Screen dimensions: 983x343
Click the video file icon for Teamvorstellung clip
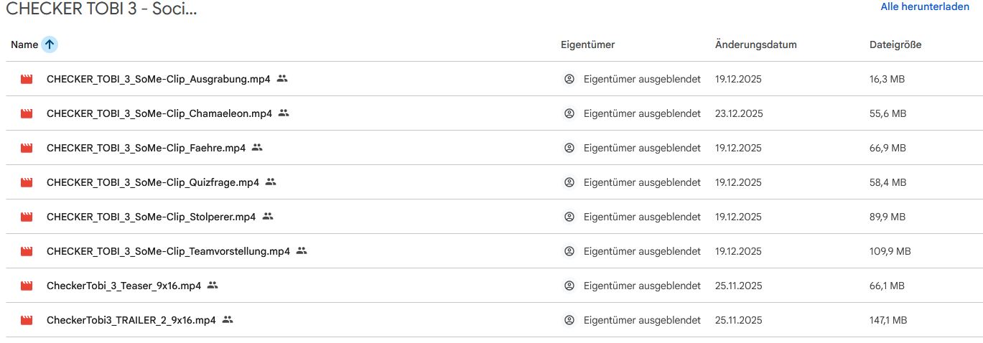coord(27,251)
